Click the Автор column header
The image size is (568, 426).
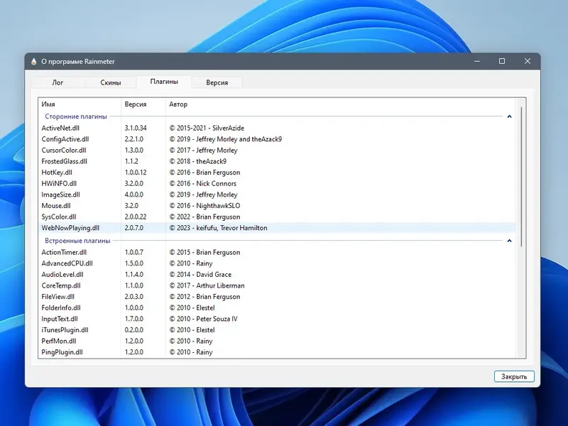pos(177,104)
